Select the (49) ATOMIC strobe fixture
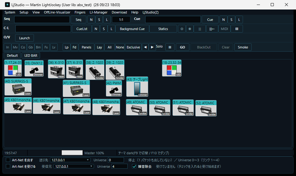This screenshot has width=296, height=176. 137,107
